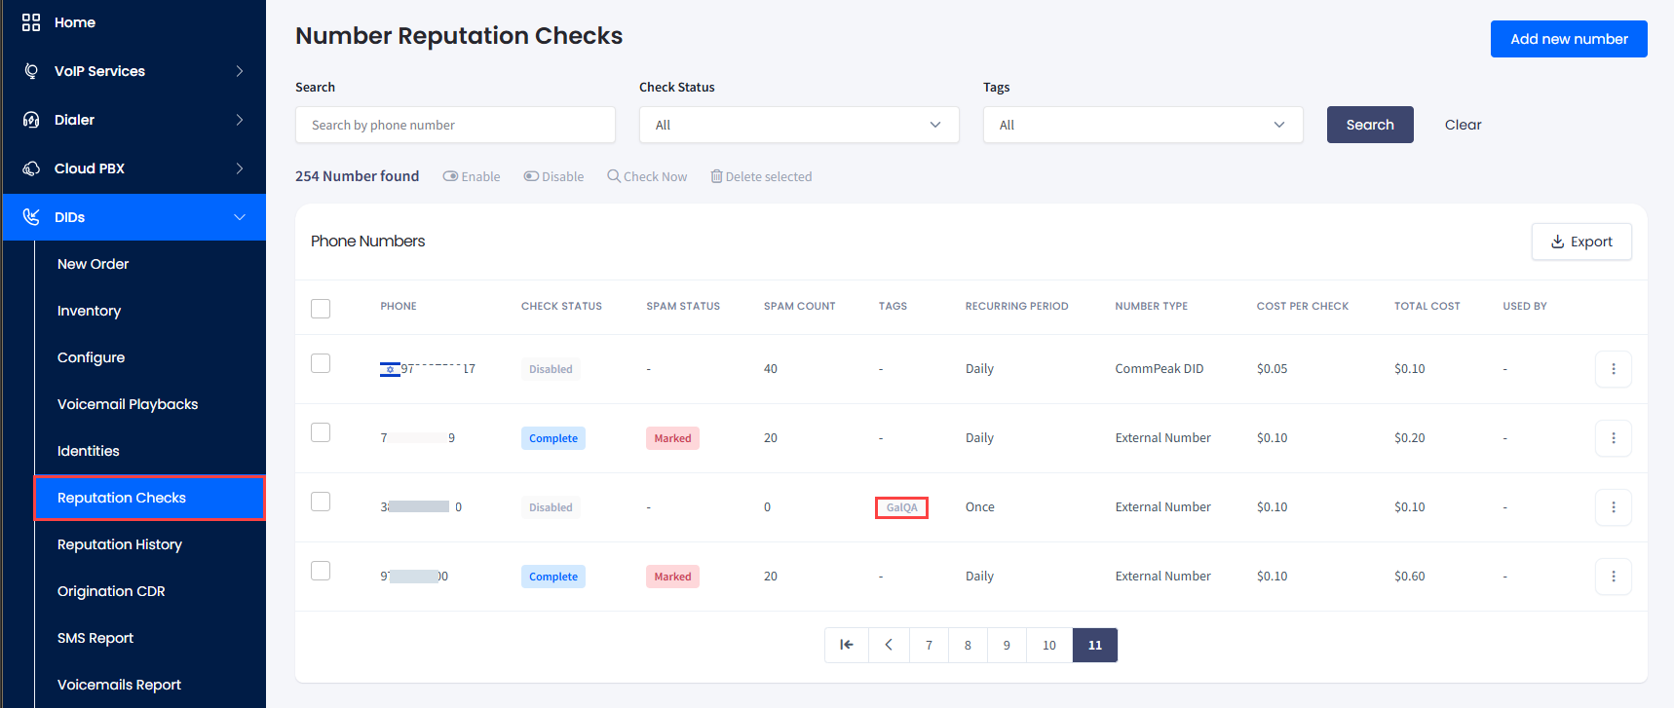Click RECURRING PERIOD column header
This screenshot has height=708, width=1674.
click(1016, 306)
